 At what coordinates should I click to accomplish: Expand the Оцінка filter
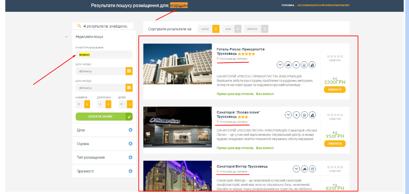pyautogui.click(x=131, y=144)
